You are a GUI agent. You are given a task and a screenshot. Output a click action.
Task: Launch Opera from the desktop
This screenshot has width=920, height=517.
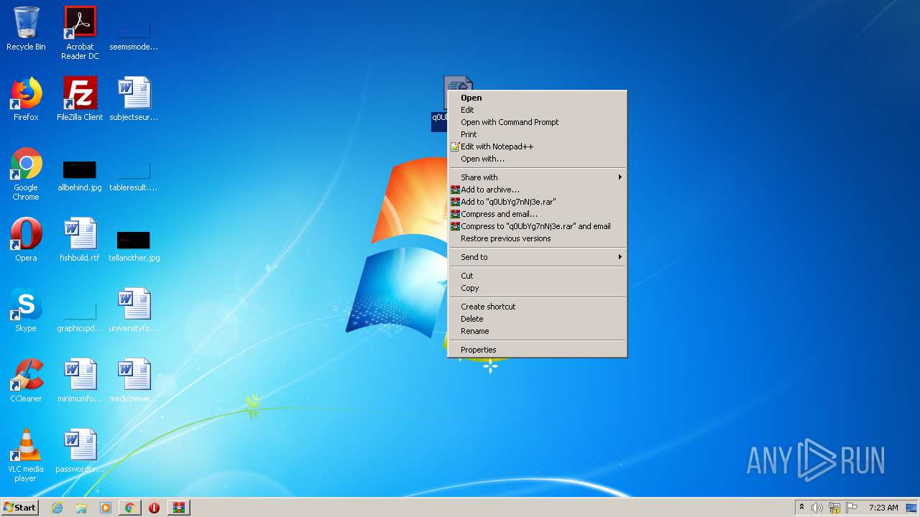[26, 240]
